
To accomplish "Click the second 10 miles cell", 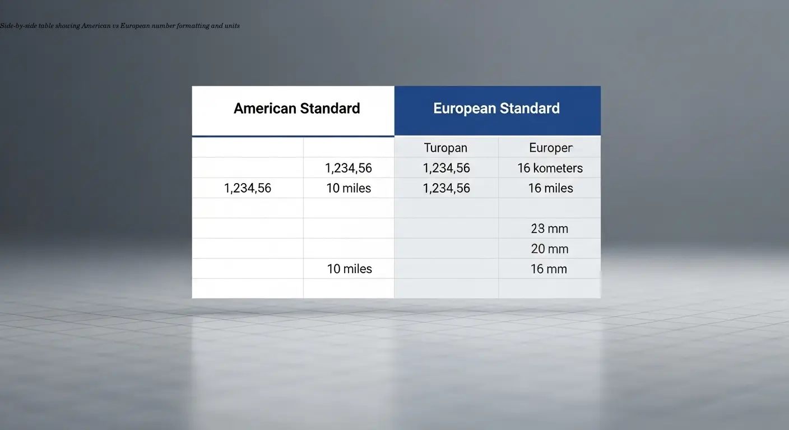I will point(349,269).
